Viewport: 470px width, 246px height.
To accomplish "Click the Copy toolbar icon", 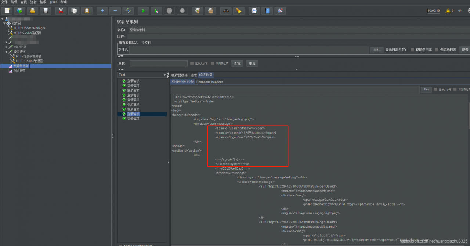I will coord(74,11).
